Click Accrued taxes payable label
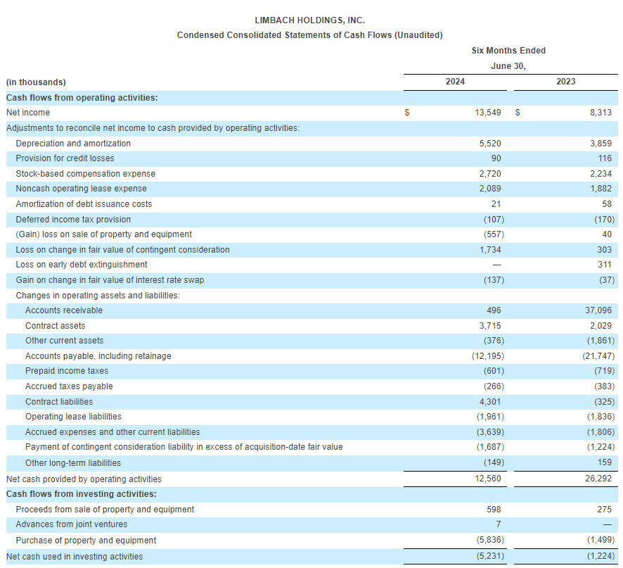 [x=69, y=386]
